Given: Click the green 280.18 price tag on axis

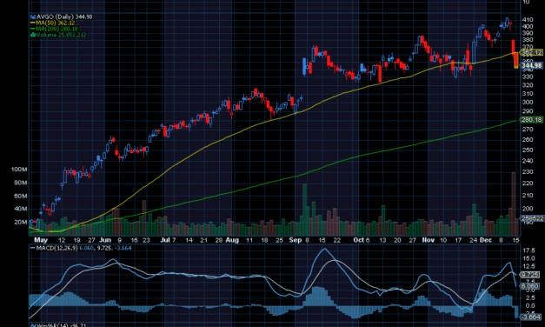Looking at the screenshot, I should (531, 120).
